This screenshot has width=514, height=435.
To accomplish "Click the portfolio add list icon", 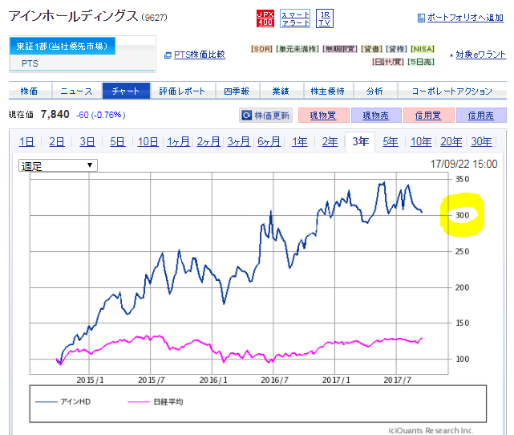I will click(421, 18).
